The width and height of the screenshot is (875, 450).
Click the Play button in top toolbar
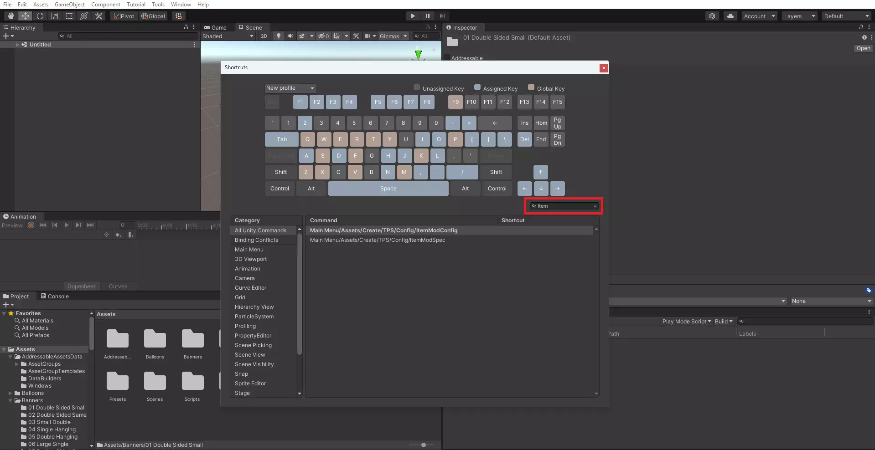[x=413, y=16]
